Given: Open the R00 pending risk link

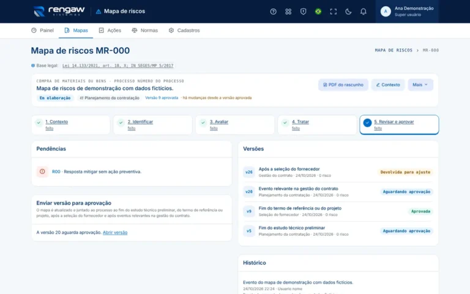Looking at the screenshot, I should pyautogui.click(x=56, y=171).
